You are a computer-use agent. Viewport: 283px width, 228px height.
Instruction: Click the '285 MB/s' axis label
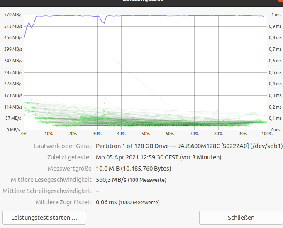[x=13, y=72]
